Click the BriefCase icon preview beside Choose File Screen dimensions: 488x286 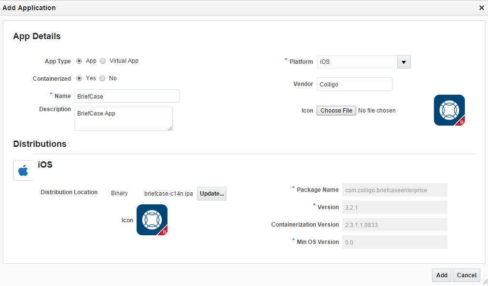click(x=449, y=110)
